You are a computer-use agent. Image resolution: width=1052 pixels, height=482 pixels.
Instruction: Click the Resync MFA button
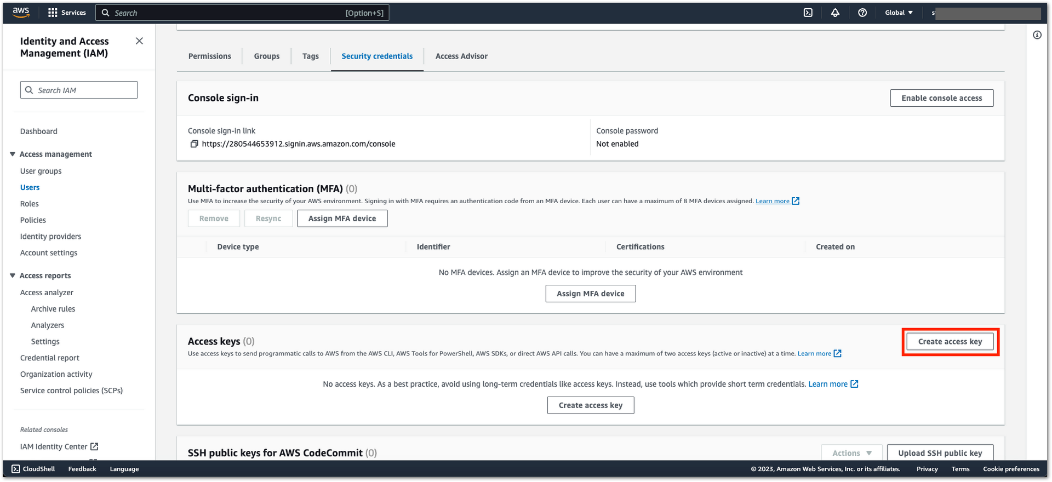(x=268, y=219)
